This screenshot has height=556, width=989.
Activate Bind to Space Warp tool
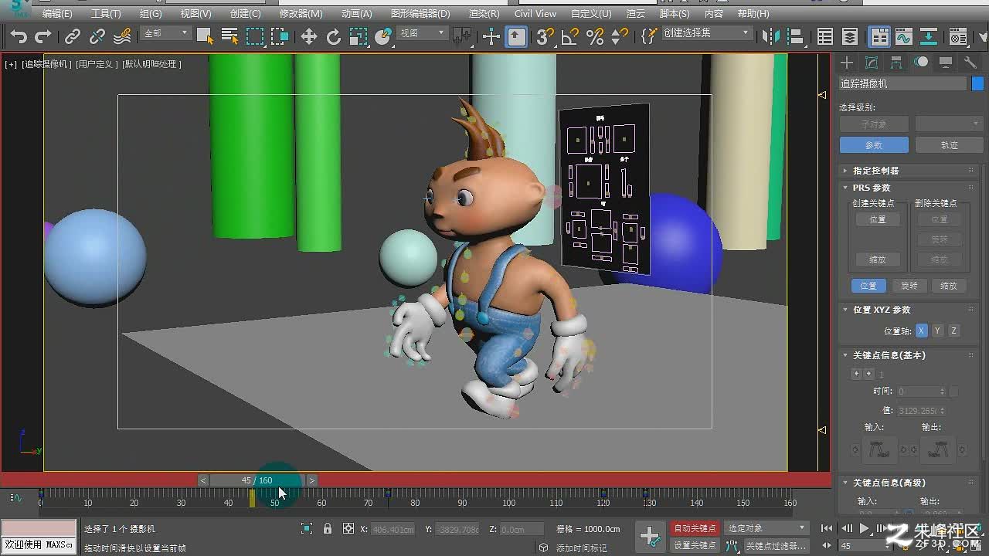tap(122, 36)
